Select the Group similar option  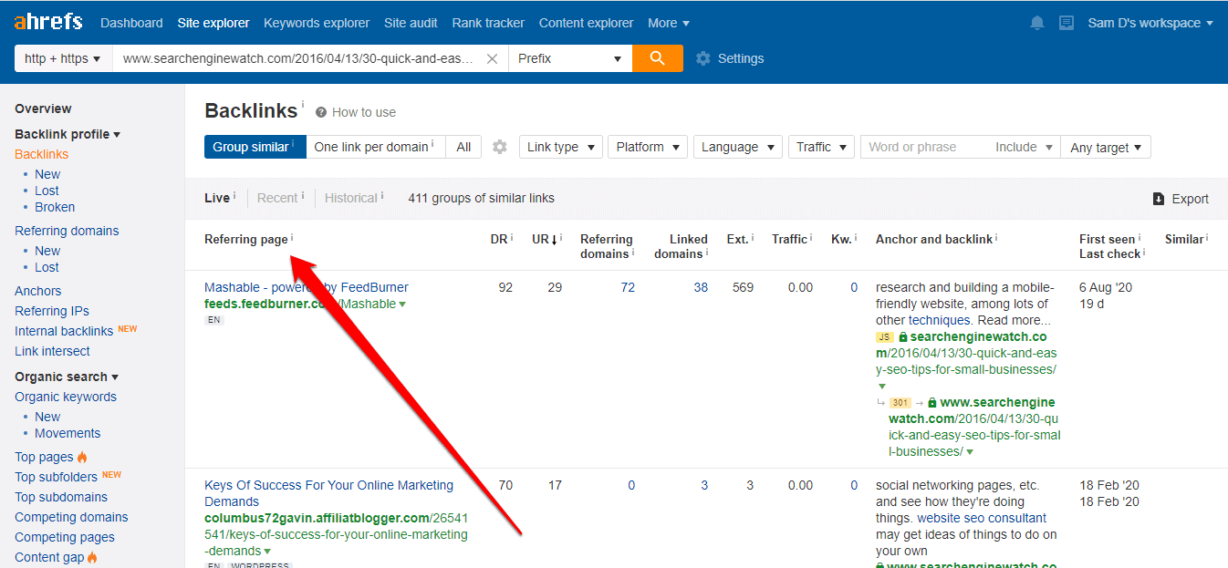click(x=255, y=147)
